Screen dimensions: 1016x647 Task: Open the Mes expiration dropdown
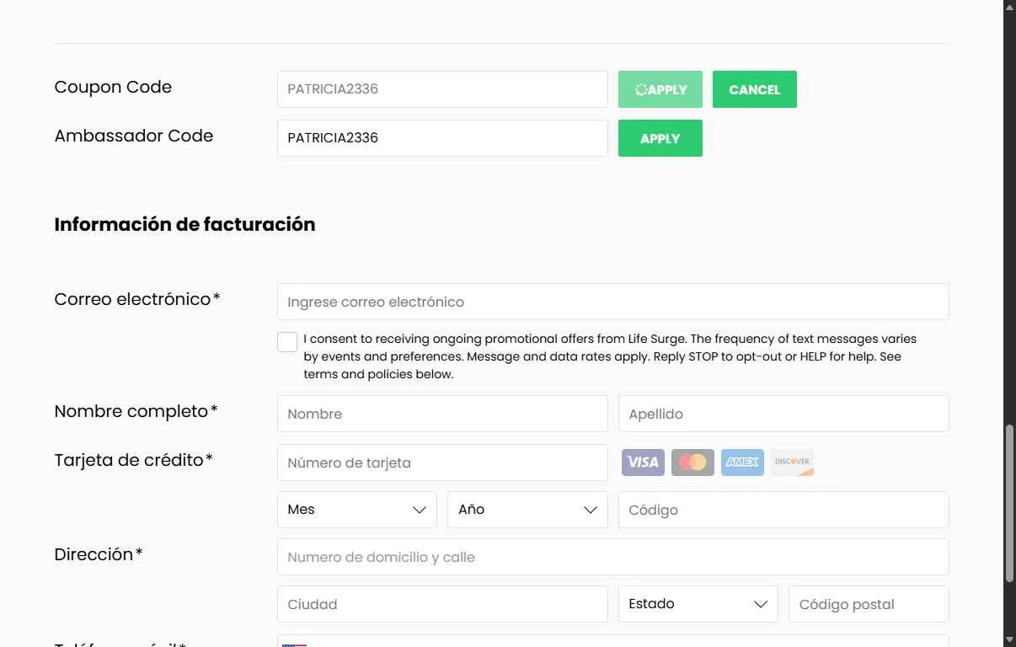point(357,510)
